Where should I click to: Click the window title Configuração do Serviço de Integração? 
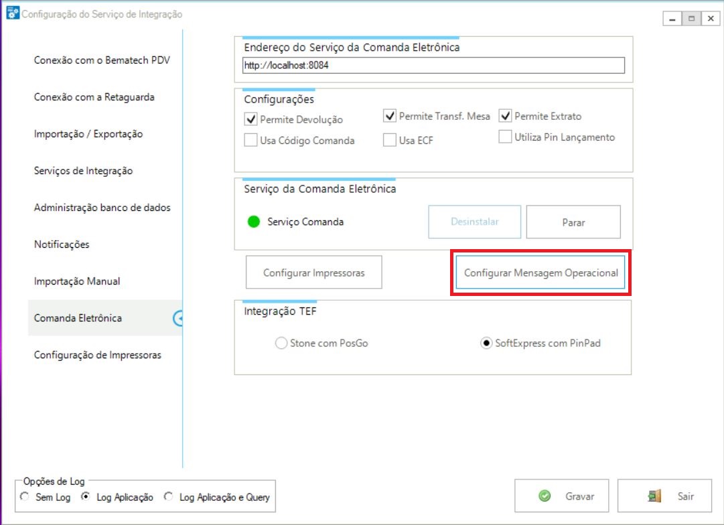(102, 14)
